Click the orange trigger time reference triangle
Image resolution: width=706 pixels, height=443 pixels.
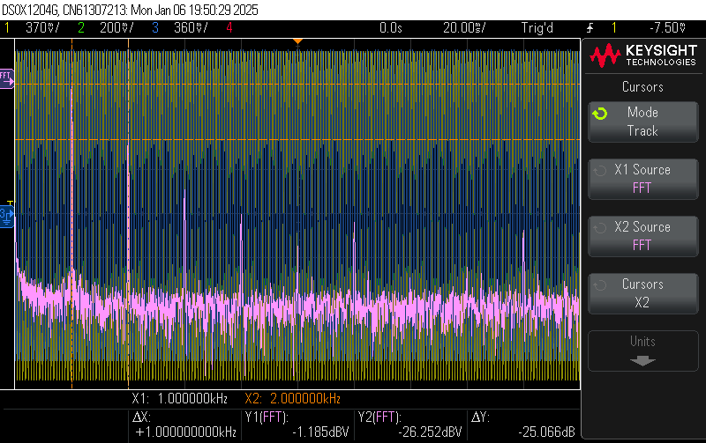[x=297, y=41]
